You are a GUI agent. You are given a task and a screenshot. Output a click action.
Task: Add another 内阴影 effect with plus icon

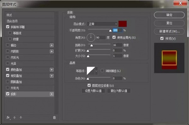(x=52, y=51)
